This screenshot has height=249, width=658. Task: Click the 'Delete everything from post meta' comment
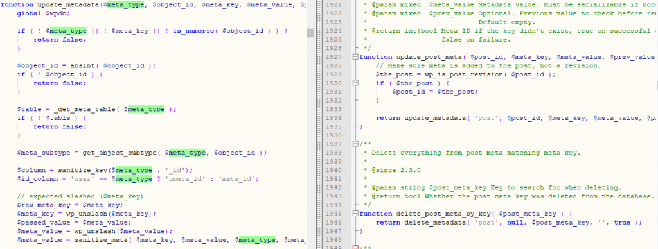pos(476,153)
